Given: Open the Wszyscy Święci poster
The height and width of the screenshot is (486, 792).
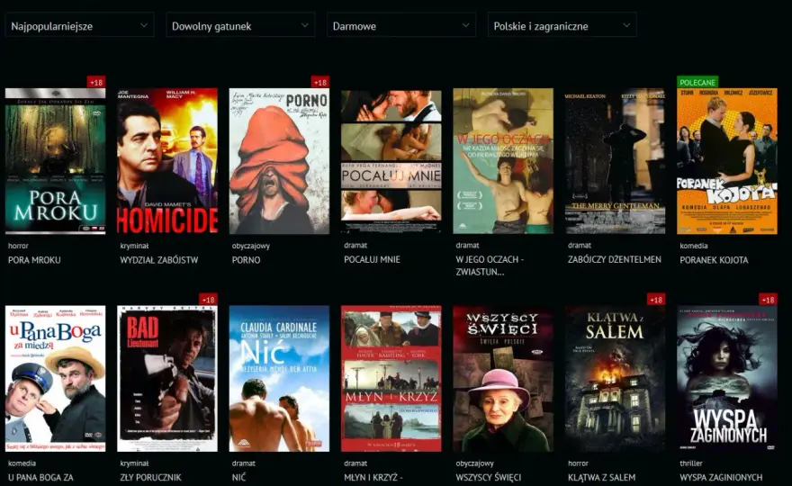Looking at the screenshot, I should (x=503, y=378).
